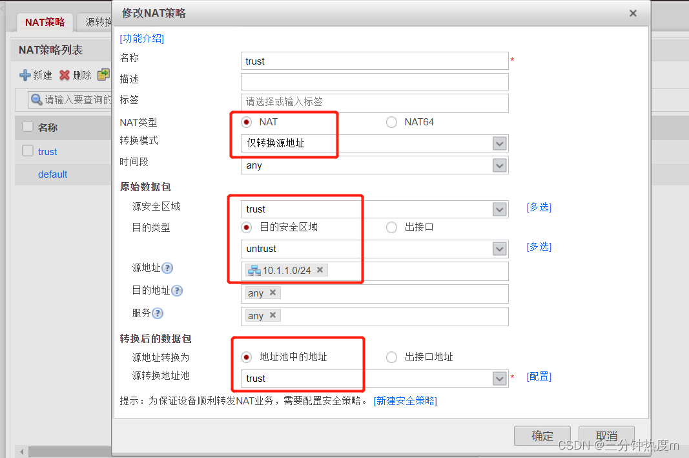
Task: Open the 源安全区域 trust dropdown
Action: (500, 209)
